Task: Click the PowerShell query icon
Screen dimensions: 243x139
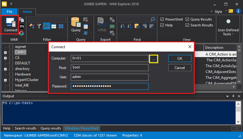Action: 86,33
